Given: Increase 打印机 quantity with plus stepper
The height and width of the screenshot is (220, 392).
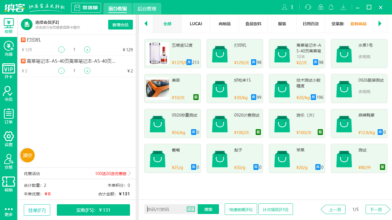Looking at the screenshot, I should click(x=87, y=50).
